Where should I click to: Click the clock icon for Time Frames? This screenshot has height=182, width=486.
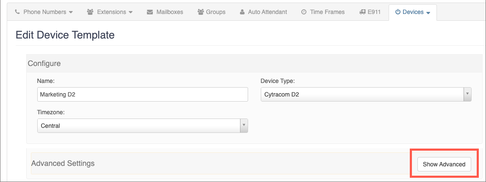point(304,12)
